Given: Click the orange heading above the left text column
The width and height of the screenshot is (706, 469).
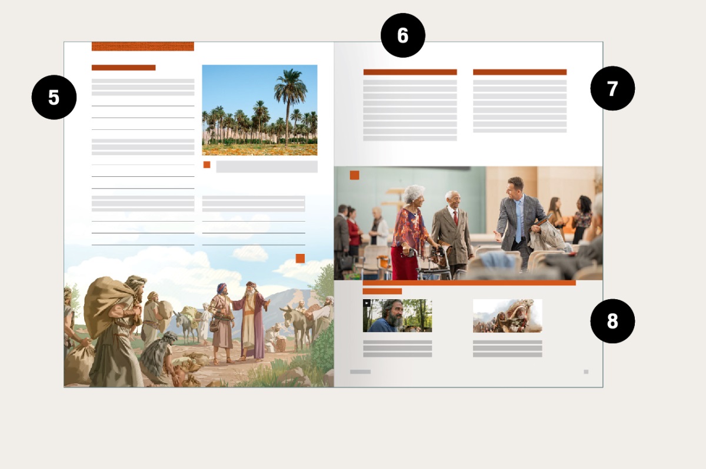Looking at the screenshot, I should (x=124, y=68).
